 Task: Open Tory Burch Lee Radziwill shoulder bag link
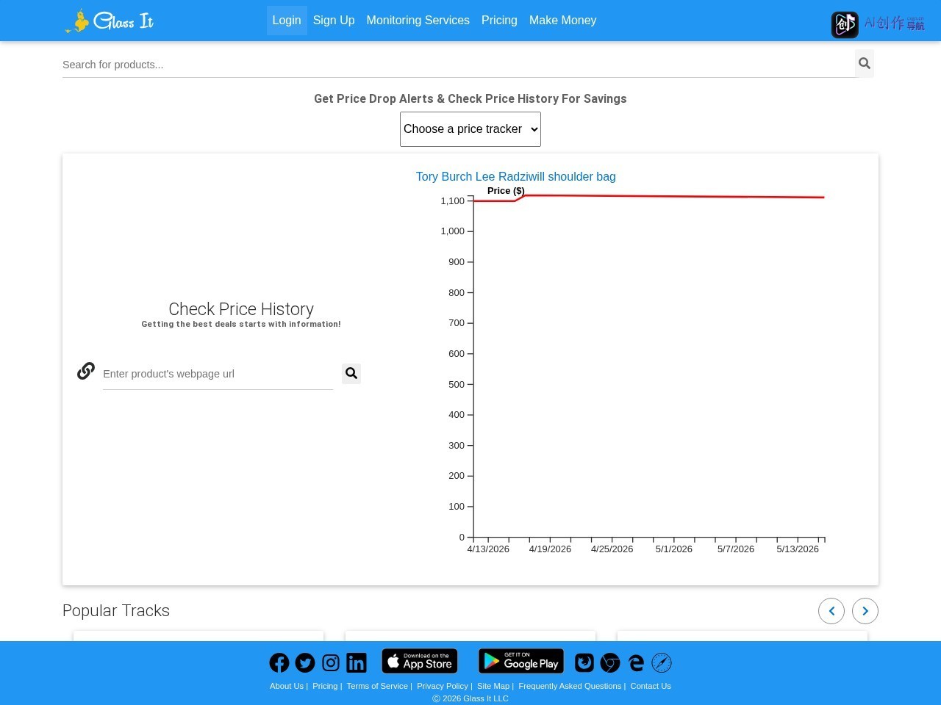pyautogui.click(x=516, y=177)
